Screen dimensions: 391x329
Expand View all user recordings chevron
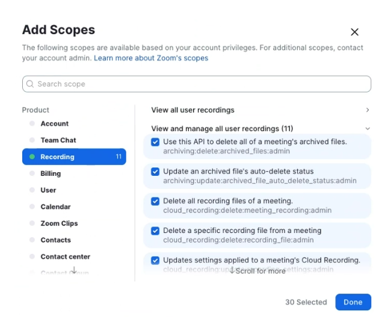click(368, 110)
